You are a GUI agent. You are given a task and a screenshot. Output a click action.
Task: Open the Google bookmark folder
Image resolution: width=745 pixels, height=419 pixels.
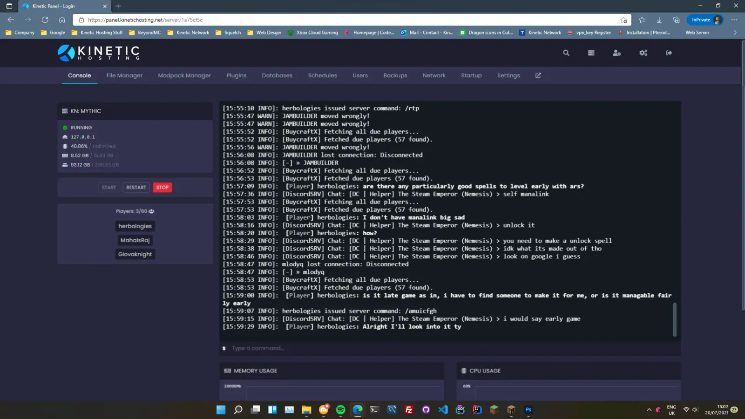pyautogui.click(x=53, y=33)
